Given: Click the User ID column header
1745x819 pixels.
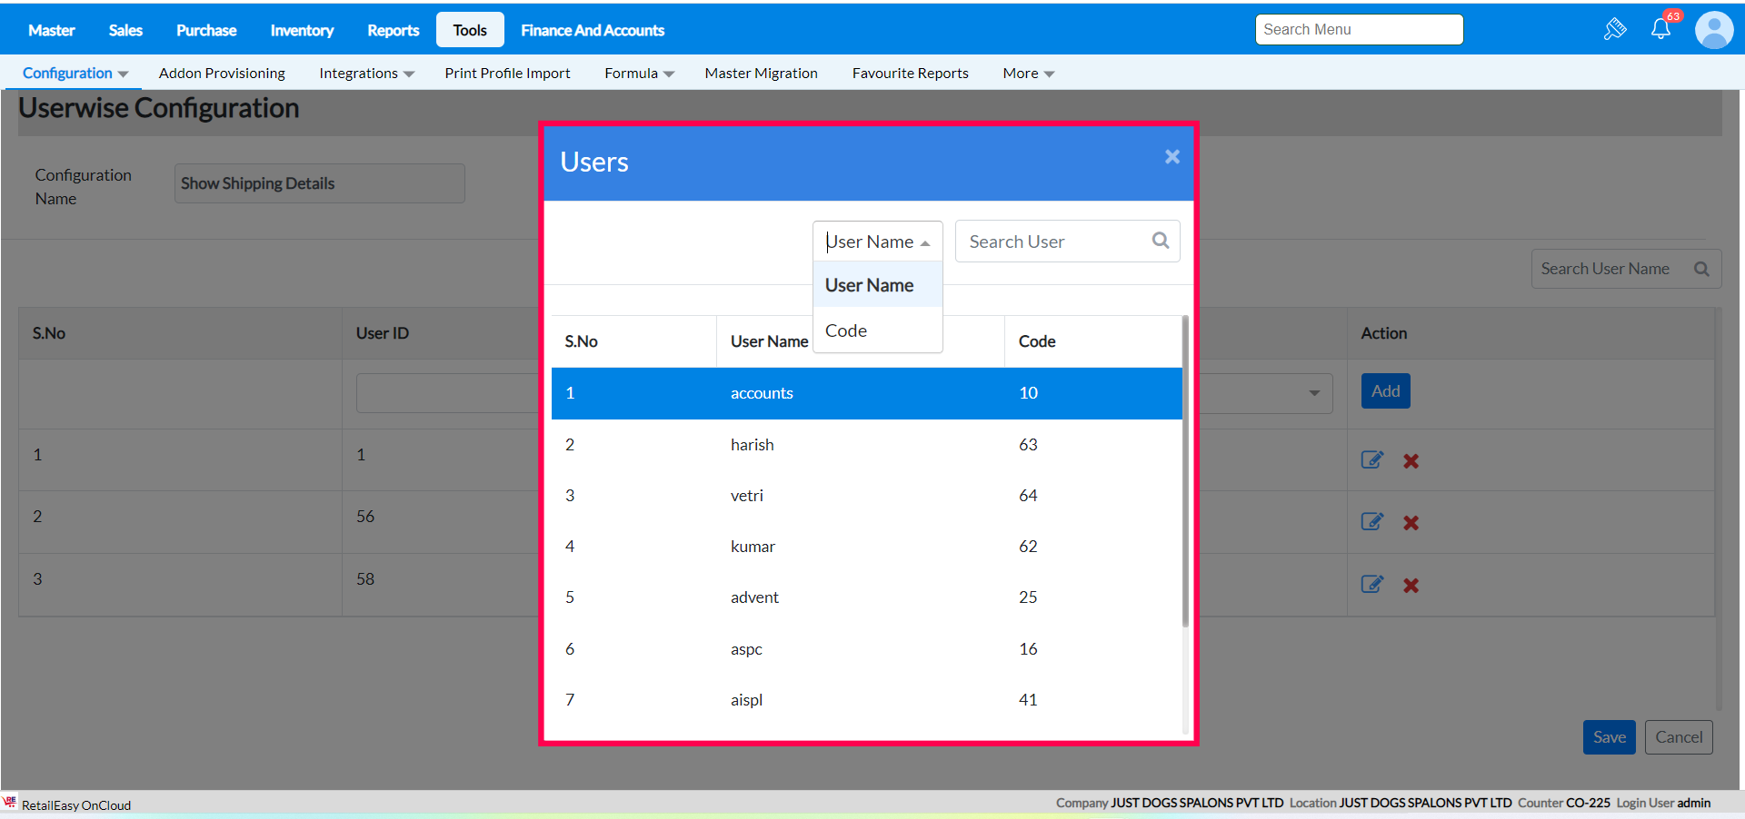Looking at the screenshot, I should click(x=383, y=333).
